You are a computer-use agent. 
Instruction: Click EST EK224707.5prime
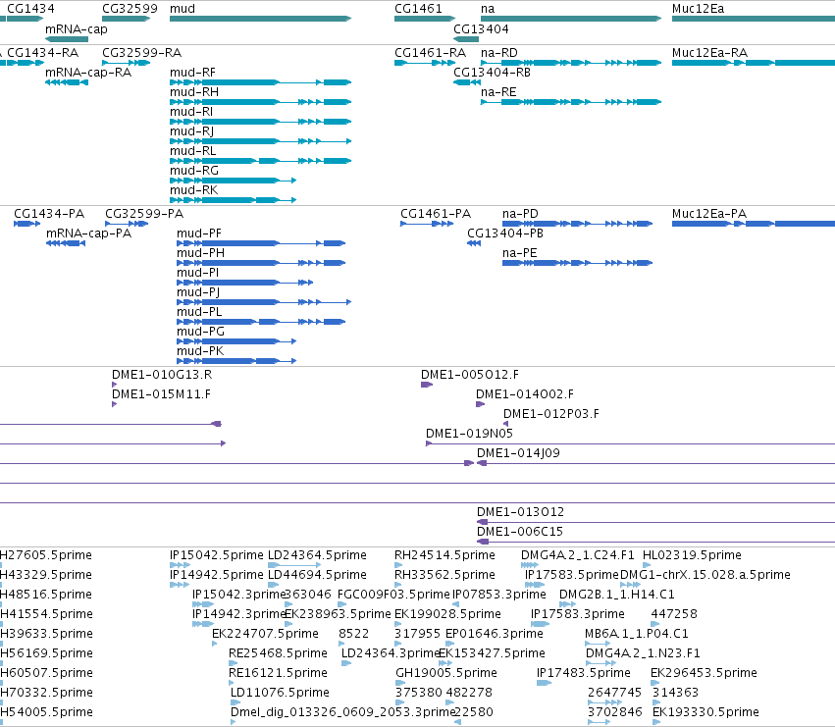pyautogui.click(x=215, y=644)
